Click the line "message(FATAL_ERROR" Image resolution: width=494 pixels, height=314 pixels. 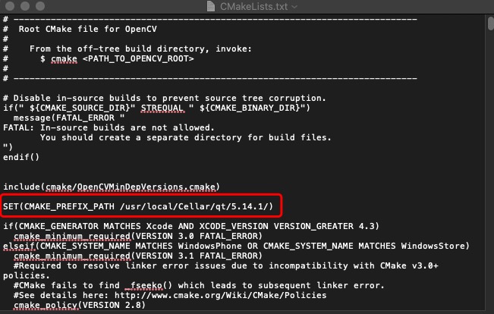click(69, 118)
